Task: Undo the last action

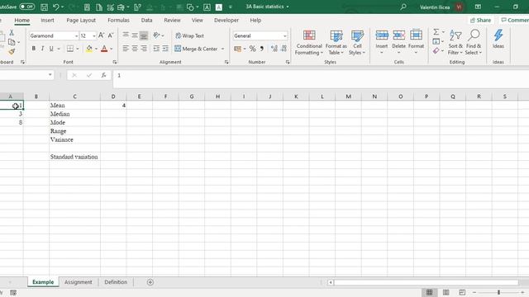Action: coord(56,7)
